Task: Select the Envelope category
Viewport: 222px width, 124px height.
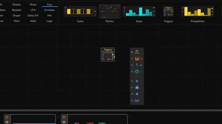Action: tap(49, 10)
